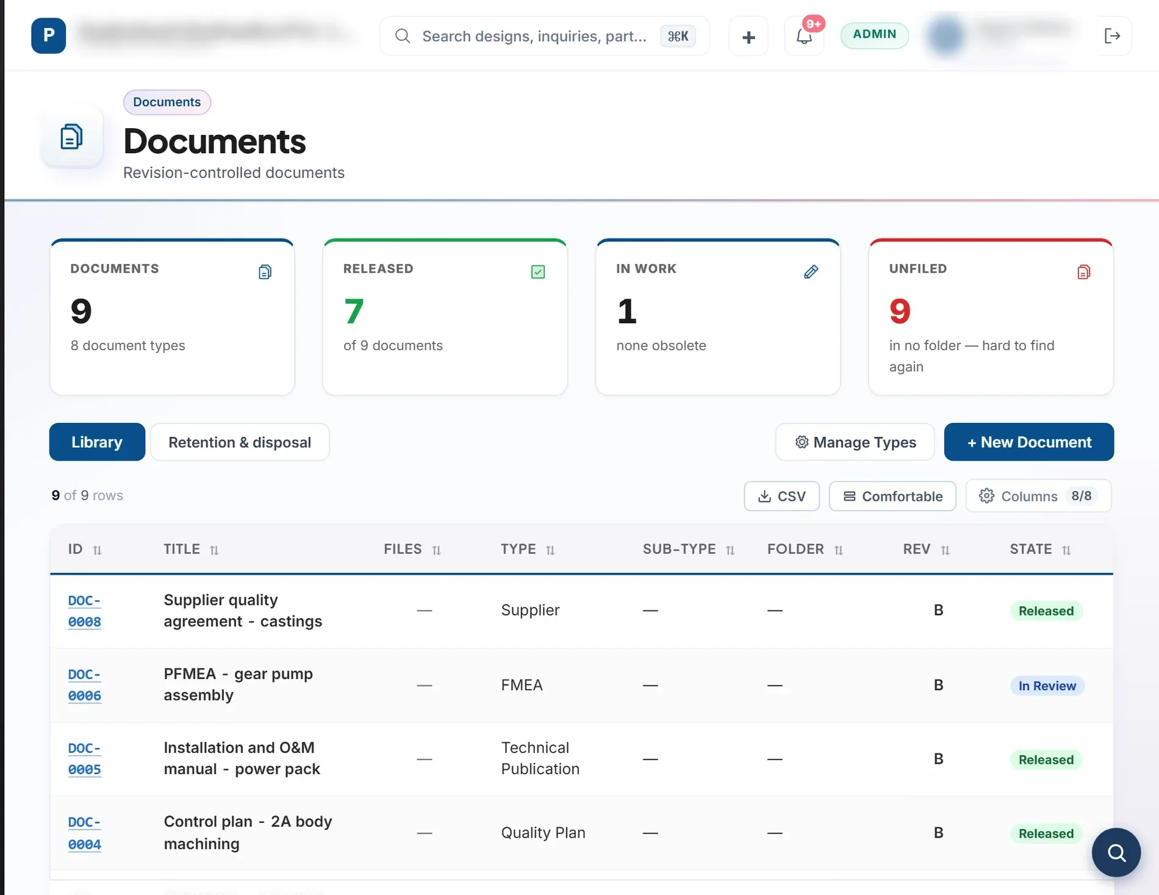Export the table as CSV
The height and width of the screenshot is (895, 1159).
[x=781, y=496]
